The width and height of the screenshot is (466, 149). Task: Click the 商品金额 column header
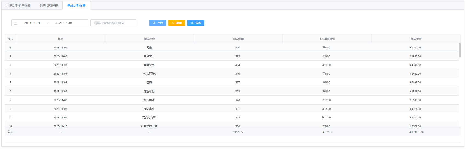[x=416, y=39]
